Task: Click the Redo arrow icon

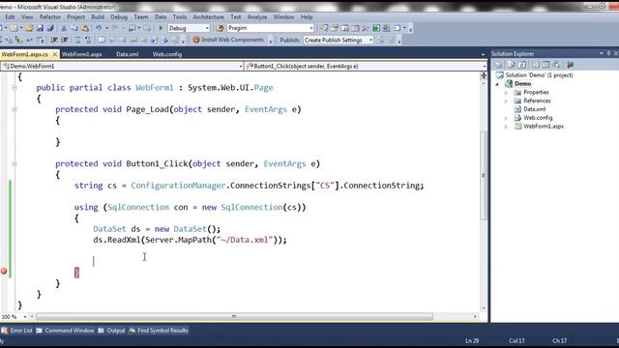Action: 115,28
